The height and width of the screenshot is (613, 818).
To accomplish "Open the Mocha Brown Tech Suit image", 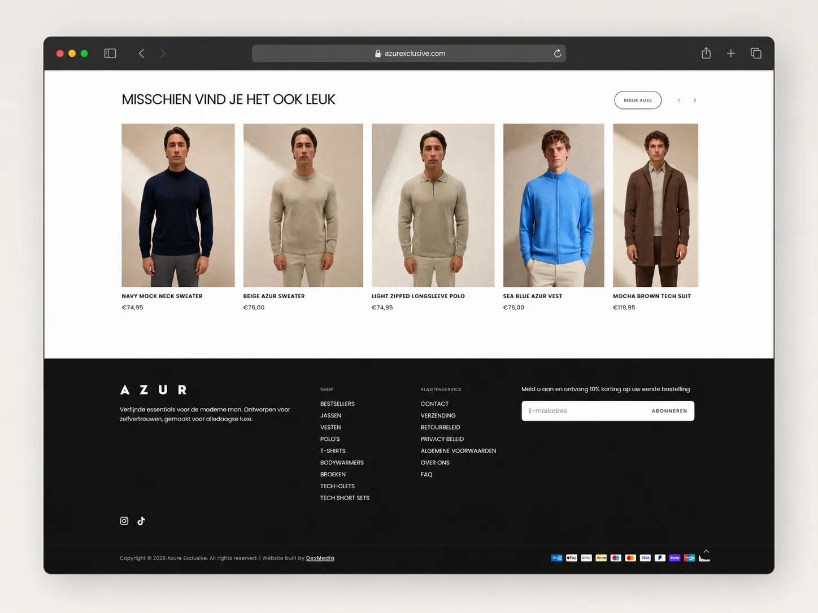I will tap(655, 205).
